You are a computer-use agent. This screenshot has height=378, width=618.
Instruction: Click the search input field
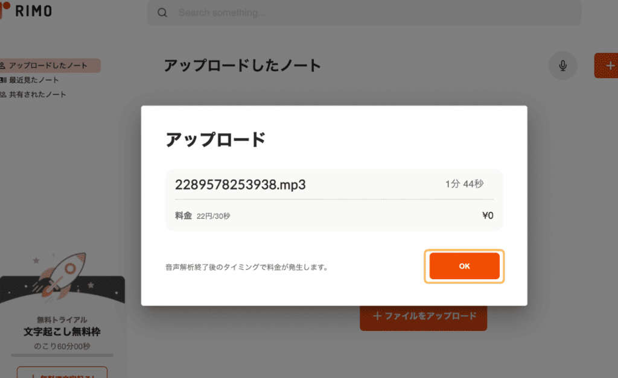[x=362, y=12]
